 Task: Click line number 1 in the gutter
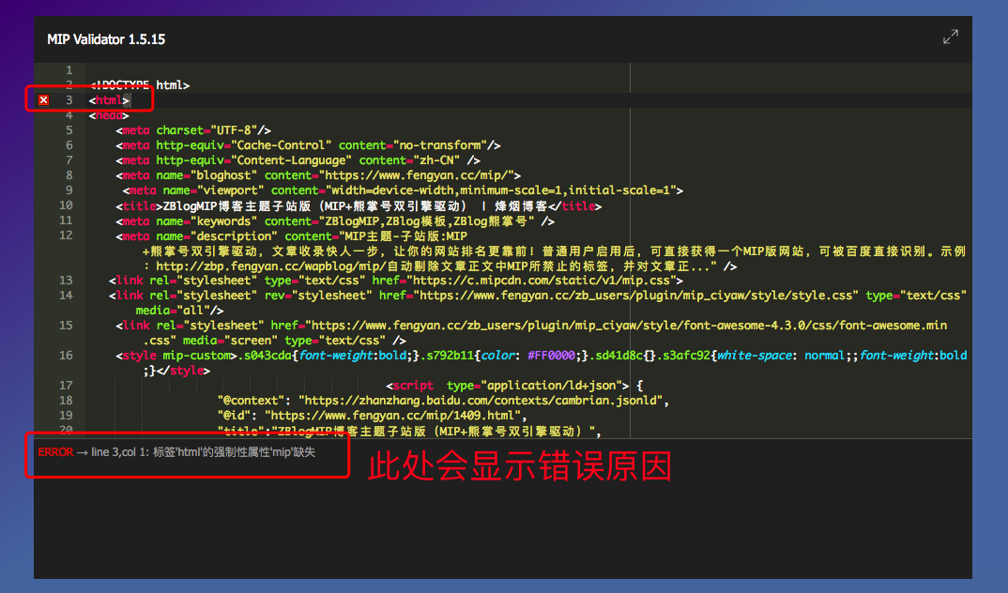pyautogui.click(x=69, y=70)
